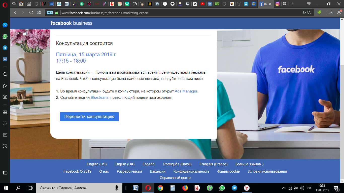Switch language to Français (France)
This screenshot has height=193, width=344.
point(214,164)
